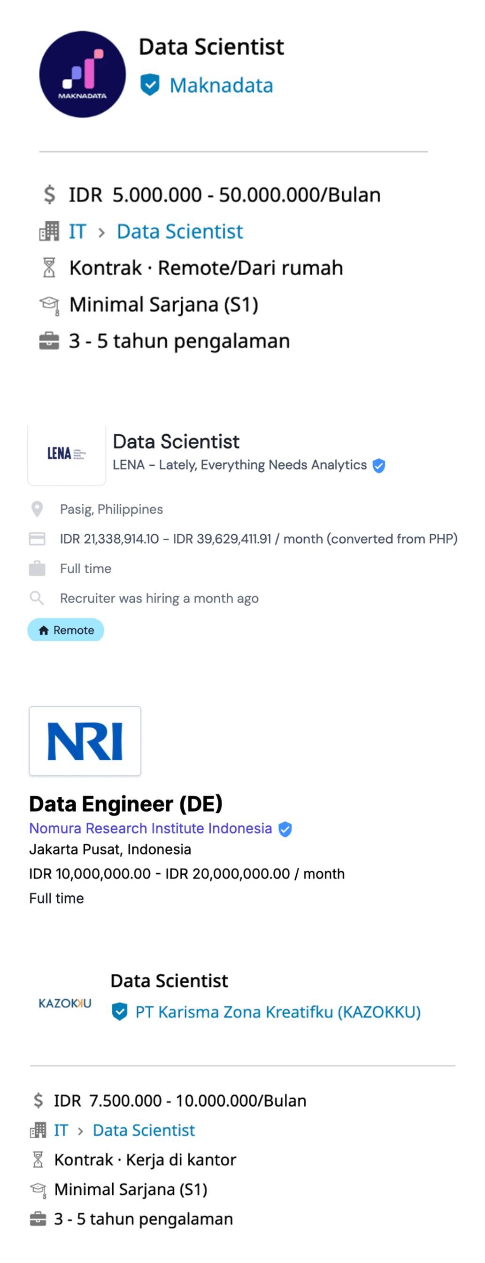The height and width of the screenshot is (1263, 485).
Task: Select the salary dollar icon on Maknadata listing
Action: point(48,194)
